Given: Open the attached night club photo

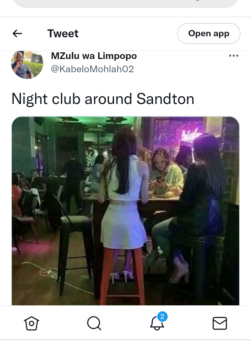Looking at the screenshot, I should point(125,211).
